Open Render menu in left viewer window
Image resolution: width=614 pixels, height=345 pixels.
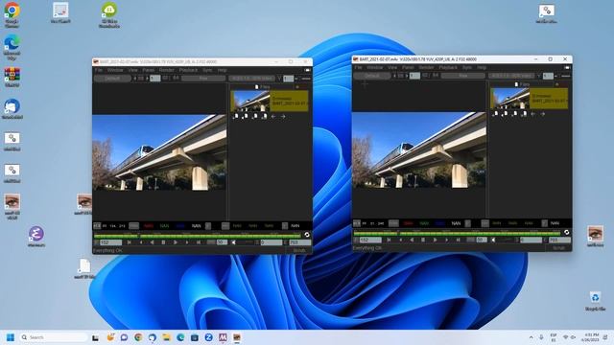tap(166, 70)
